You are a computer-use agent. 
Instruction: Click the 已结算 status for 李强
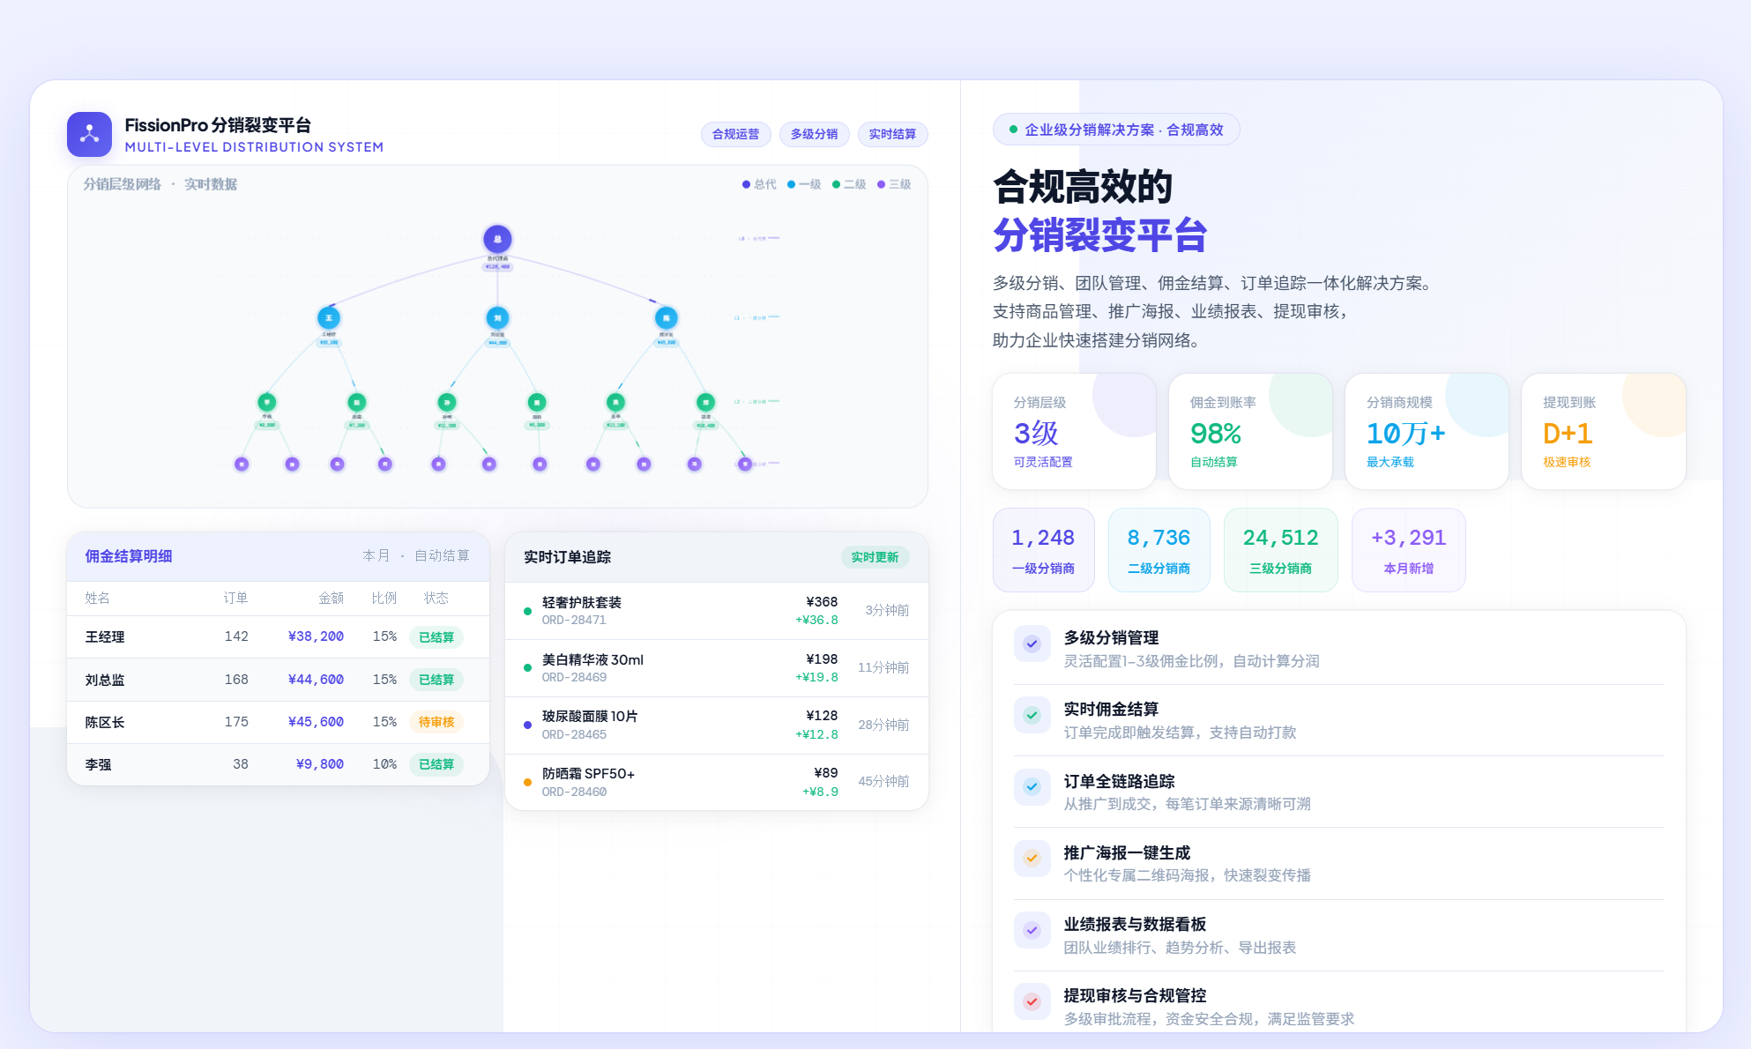(x=436, y=764)
